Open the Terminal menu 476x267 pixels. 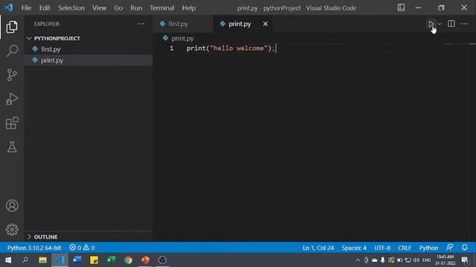(162, 8)
